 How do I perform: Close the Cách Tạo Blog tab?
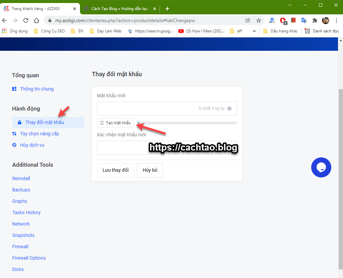[155, 9]
